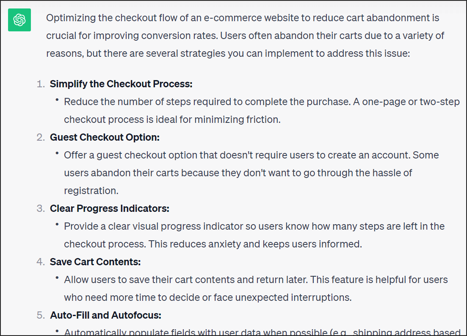Image resolution: width=467 pixels, height=336 pixels.
Task: Click the 'Save Cart Contents:' heading
Action: tap(95, 262)
